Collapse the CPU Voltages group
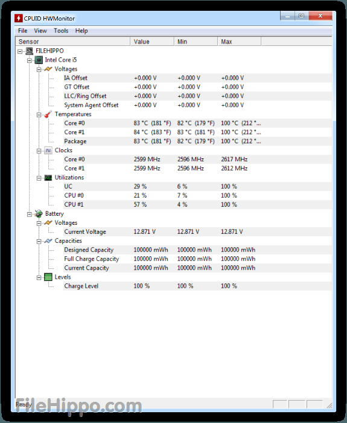347x423 pixels. point(39,69)
